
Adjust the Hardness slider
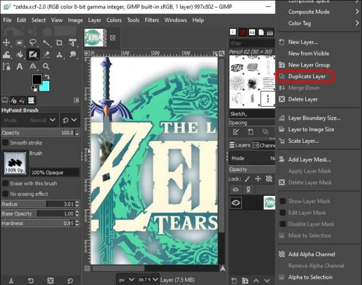click(40, 223)
